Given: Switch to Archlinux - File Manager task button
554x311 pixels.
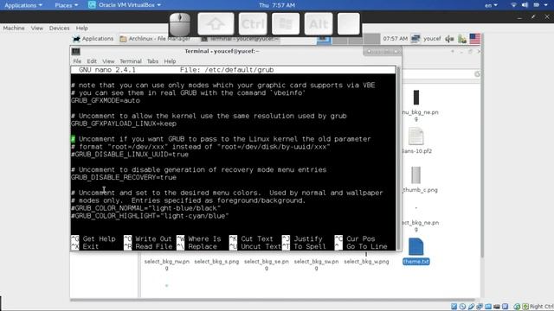Looking at the screenshot, I should pos(155,39).
